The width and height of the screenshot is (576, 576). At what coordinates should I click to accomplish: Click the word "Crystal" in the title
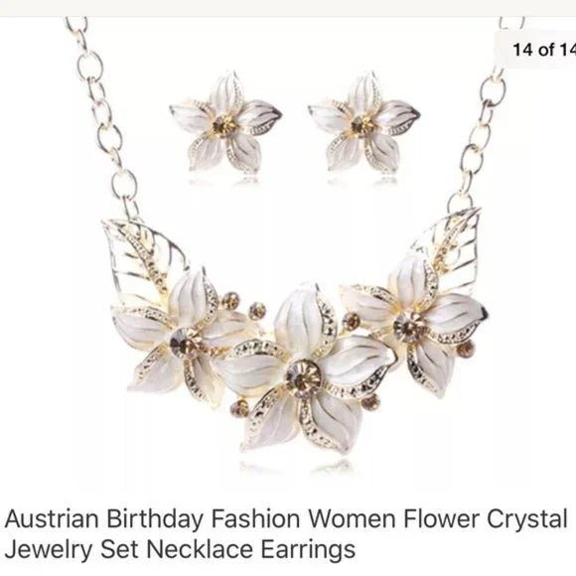click(x=527, y=520)
